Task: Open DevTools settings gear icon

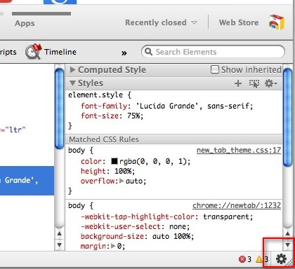Action: [281, 259]
